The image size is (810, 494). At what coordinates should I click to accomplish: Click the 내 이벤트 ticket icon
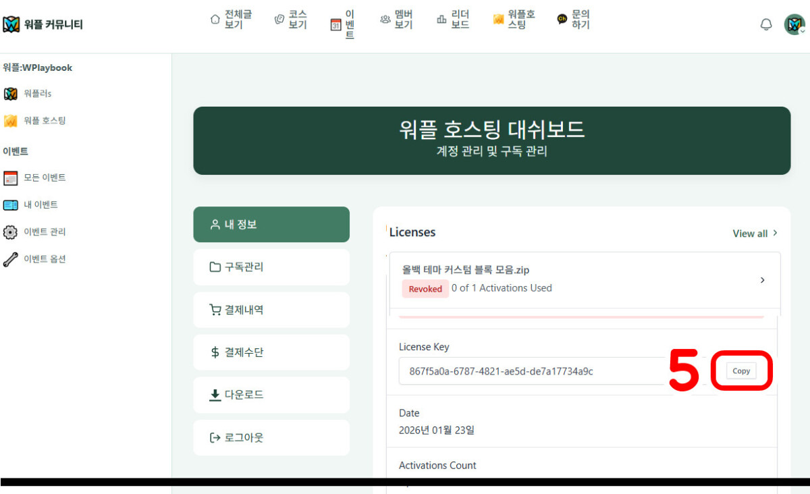click(10, 205)
